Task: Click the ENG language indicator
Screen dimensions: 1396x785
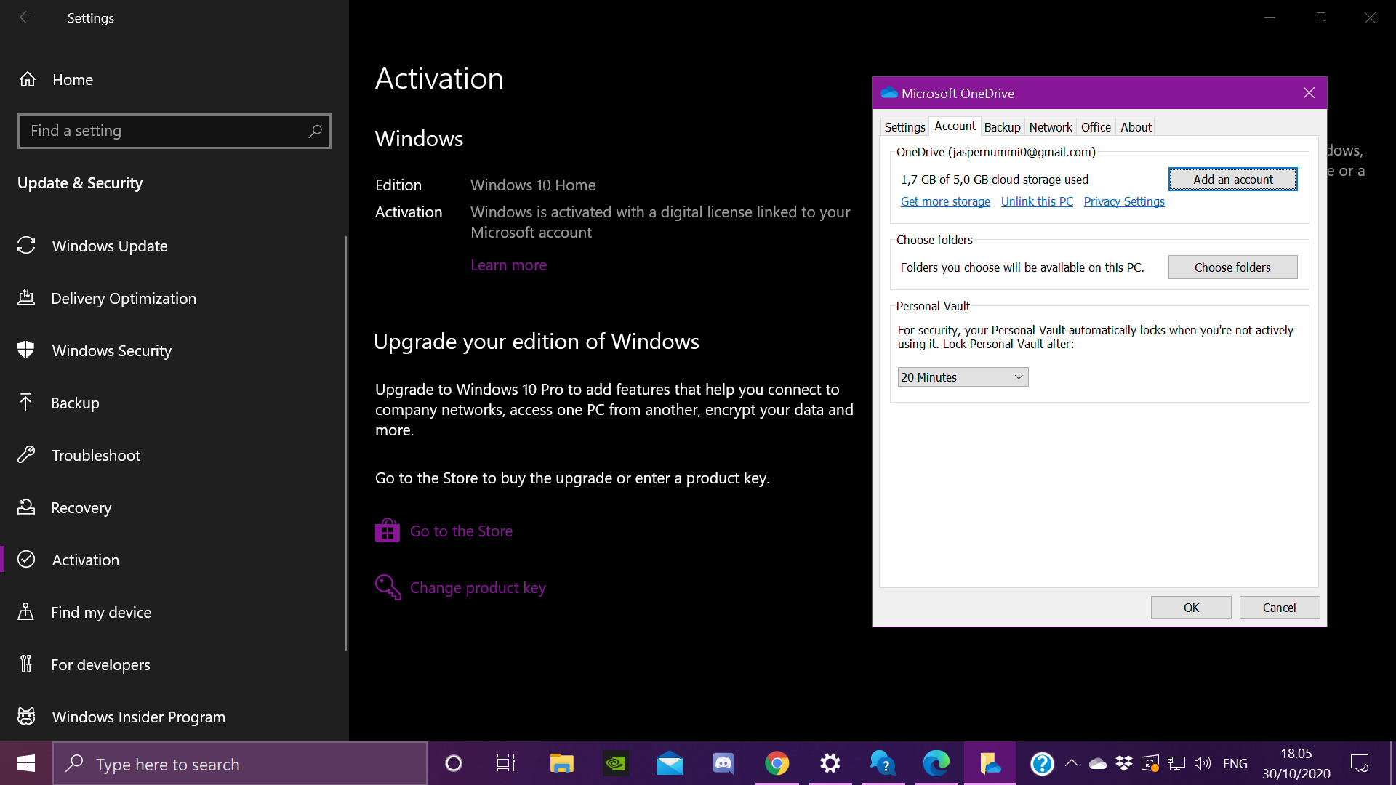Action: (1235, 763)
